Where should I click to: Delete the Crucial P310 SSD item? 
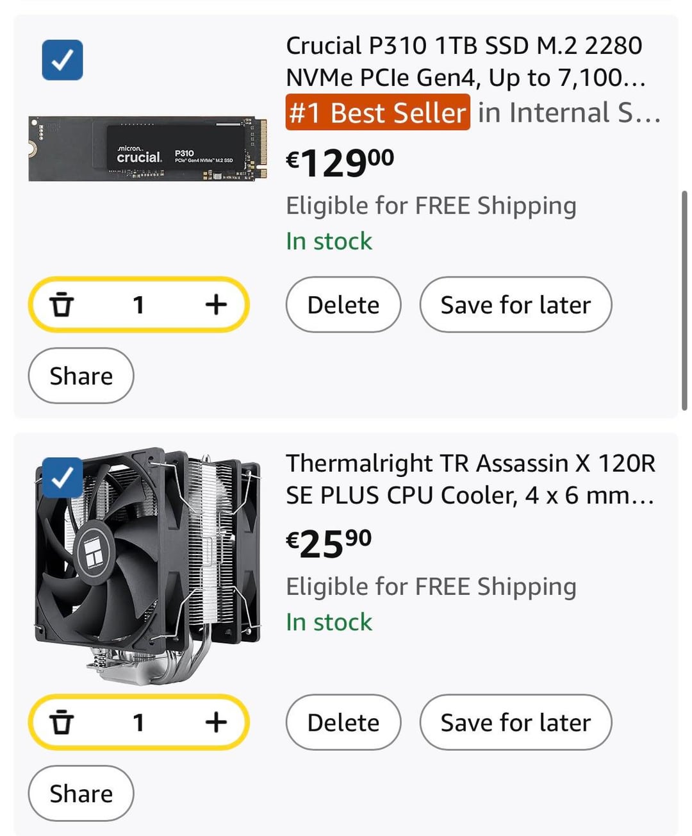343,305
